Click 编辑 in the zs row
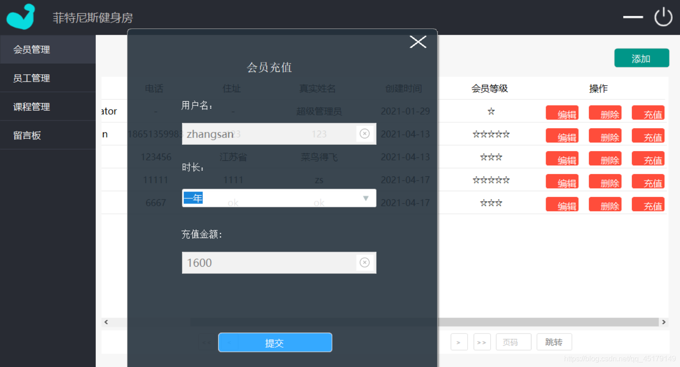The width and height of the screenshot is (680, 367). pos(562,182)
